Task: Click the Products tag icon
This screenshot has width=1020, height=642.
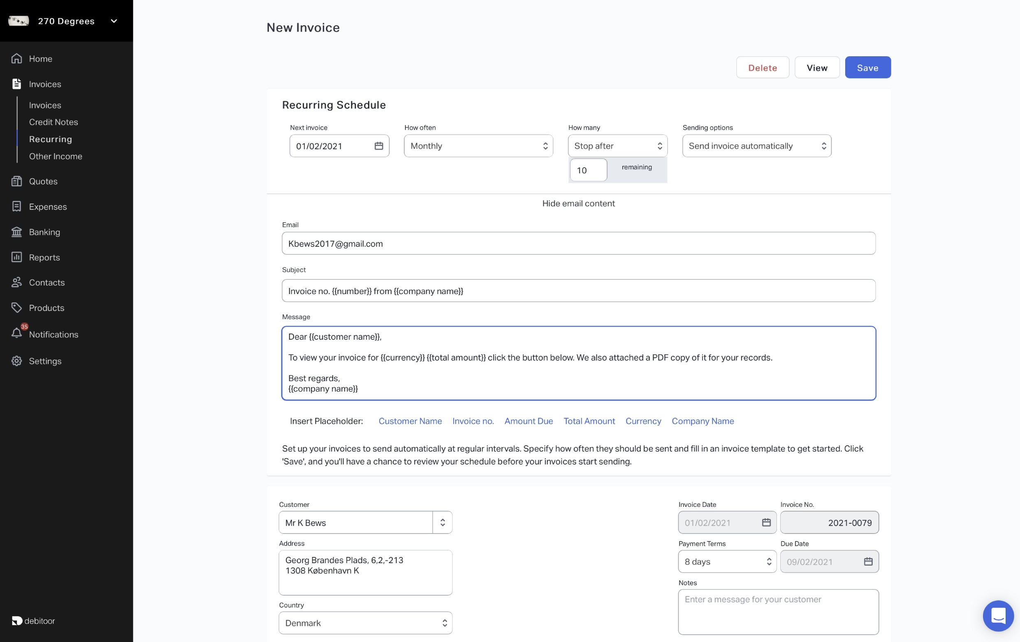Action: (x=16, y=308)
